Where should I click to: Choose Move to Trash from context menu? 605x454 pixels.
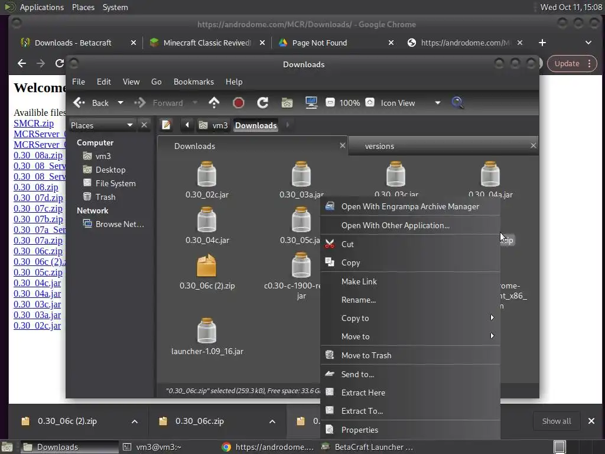410,355
